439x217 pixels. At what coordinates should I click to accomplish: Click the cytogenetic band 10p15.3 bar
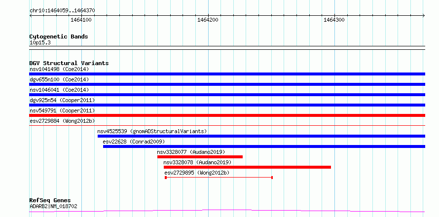click(227, 48)
